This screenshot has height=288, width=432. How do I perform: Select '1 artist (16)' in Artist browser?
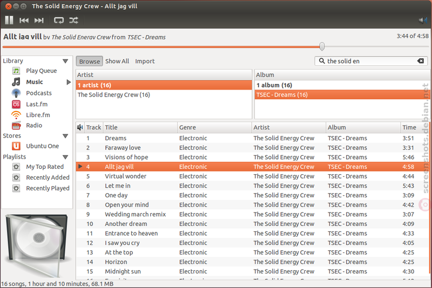tap(164, 85)
